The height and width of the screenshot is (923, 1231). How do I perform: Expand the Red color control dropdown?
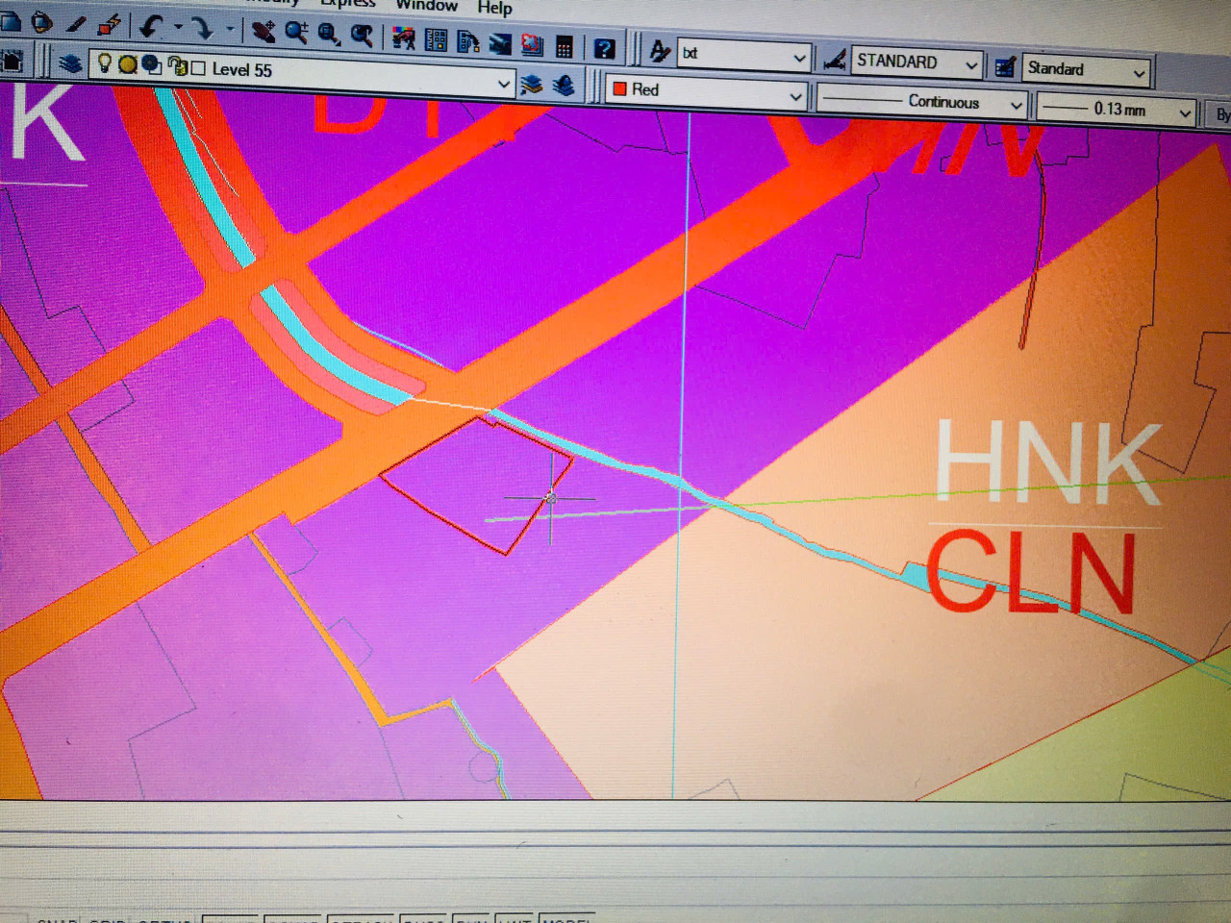tap(795, 96)
